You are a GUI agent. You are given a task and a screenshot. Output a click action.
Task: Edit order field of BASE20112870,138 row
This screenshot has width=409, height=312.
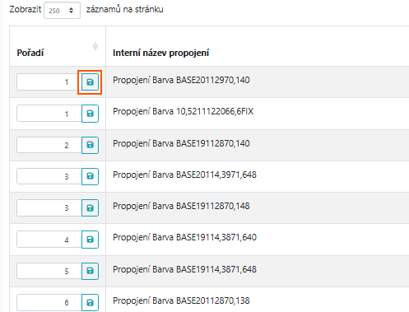pyautogui.click(x=49, y=302)
